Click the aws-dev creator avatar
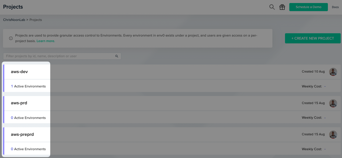The image size is (342, 158). coord(333,72)
